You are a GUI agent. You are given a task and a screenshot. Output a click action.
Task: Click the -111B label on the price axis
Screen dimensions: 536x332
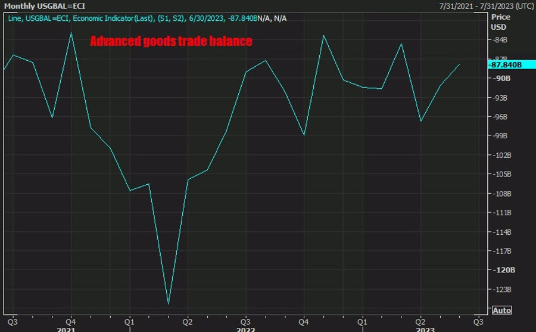[501, 213]
